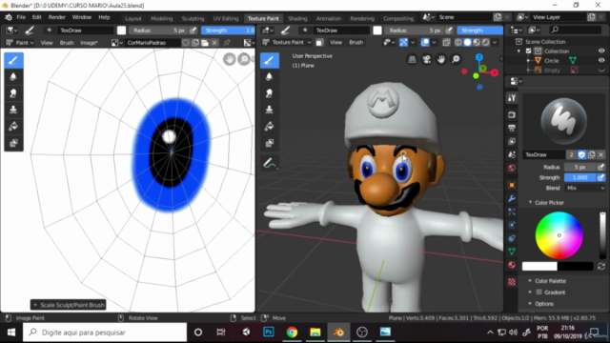The image size is (610, 343).
Task: Open File menu
Action: point(21,17)
